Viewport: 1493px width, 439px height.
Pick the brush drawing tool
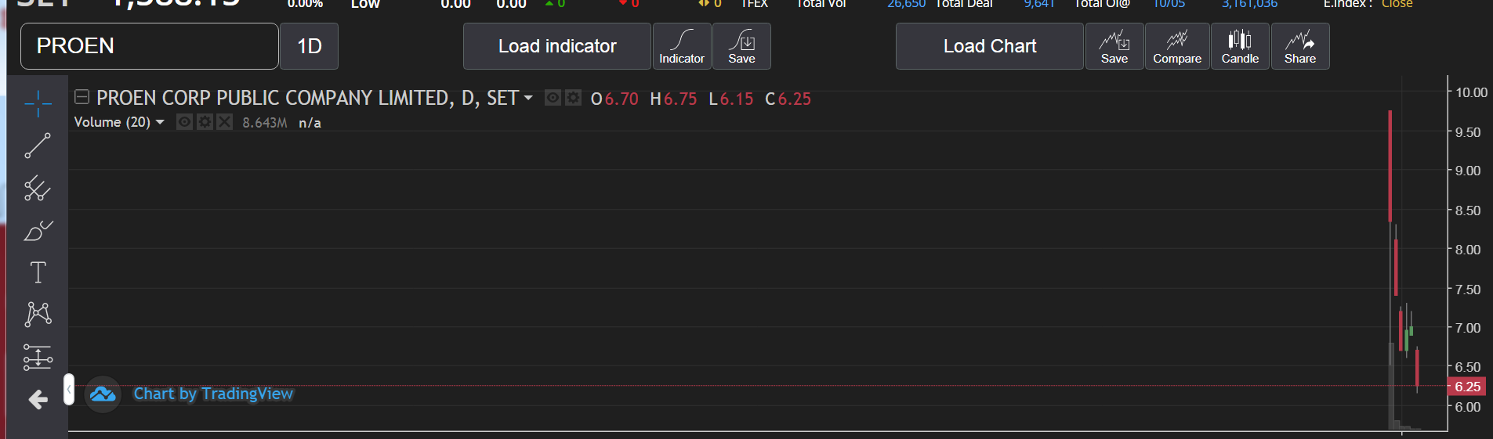pos(38,231)
